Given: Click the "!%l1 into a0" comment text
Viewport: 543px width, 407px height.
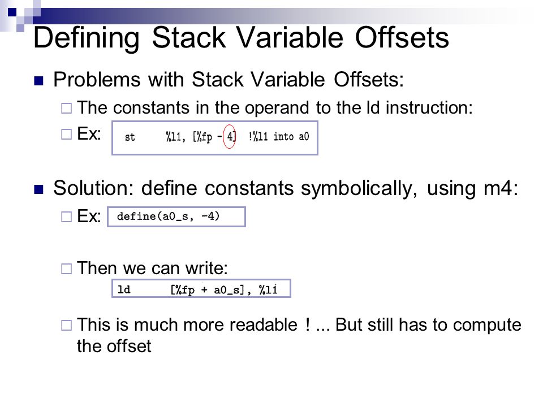Looking at the screenshot, I should (x=278, y=137).
